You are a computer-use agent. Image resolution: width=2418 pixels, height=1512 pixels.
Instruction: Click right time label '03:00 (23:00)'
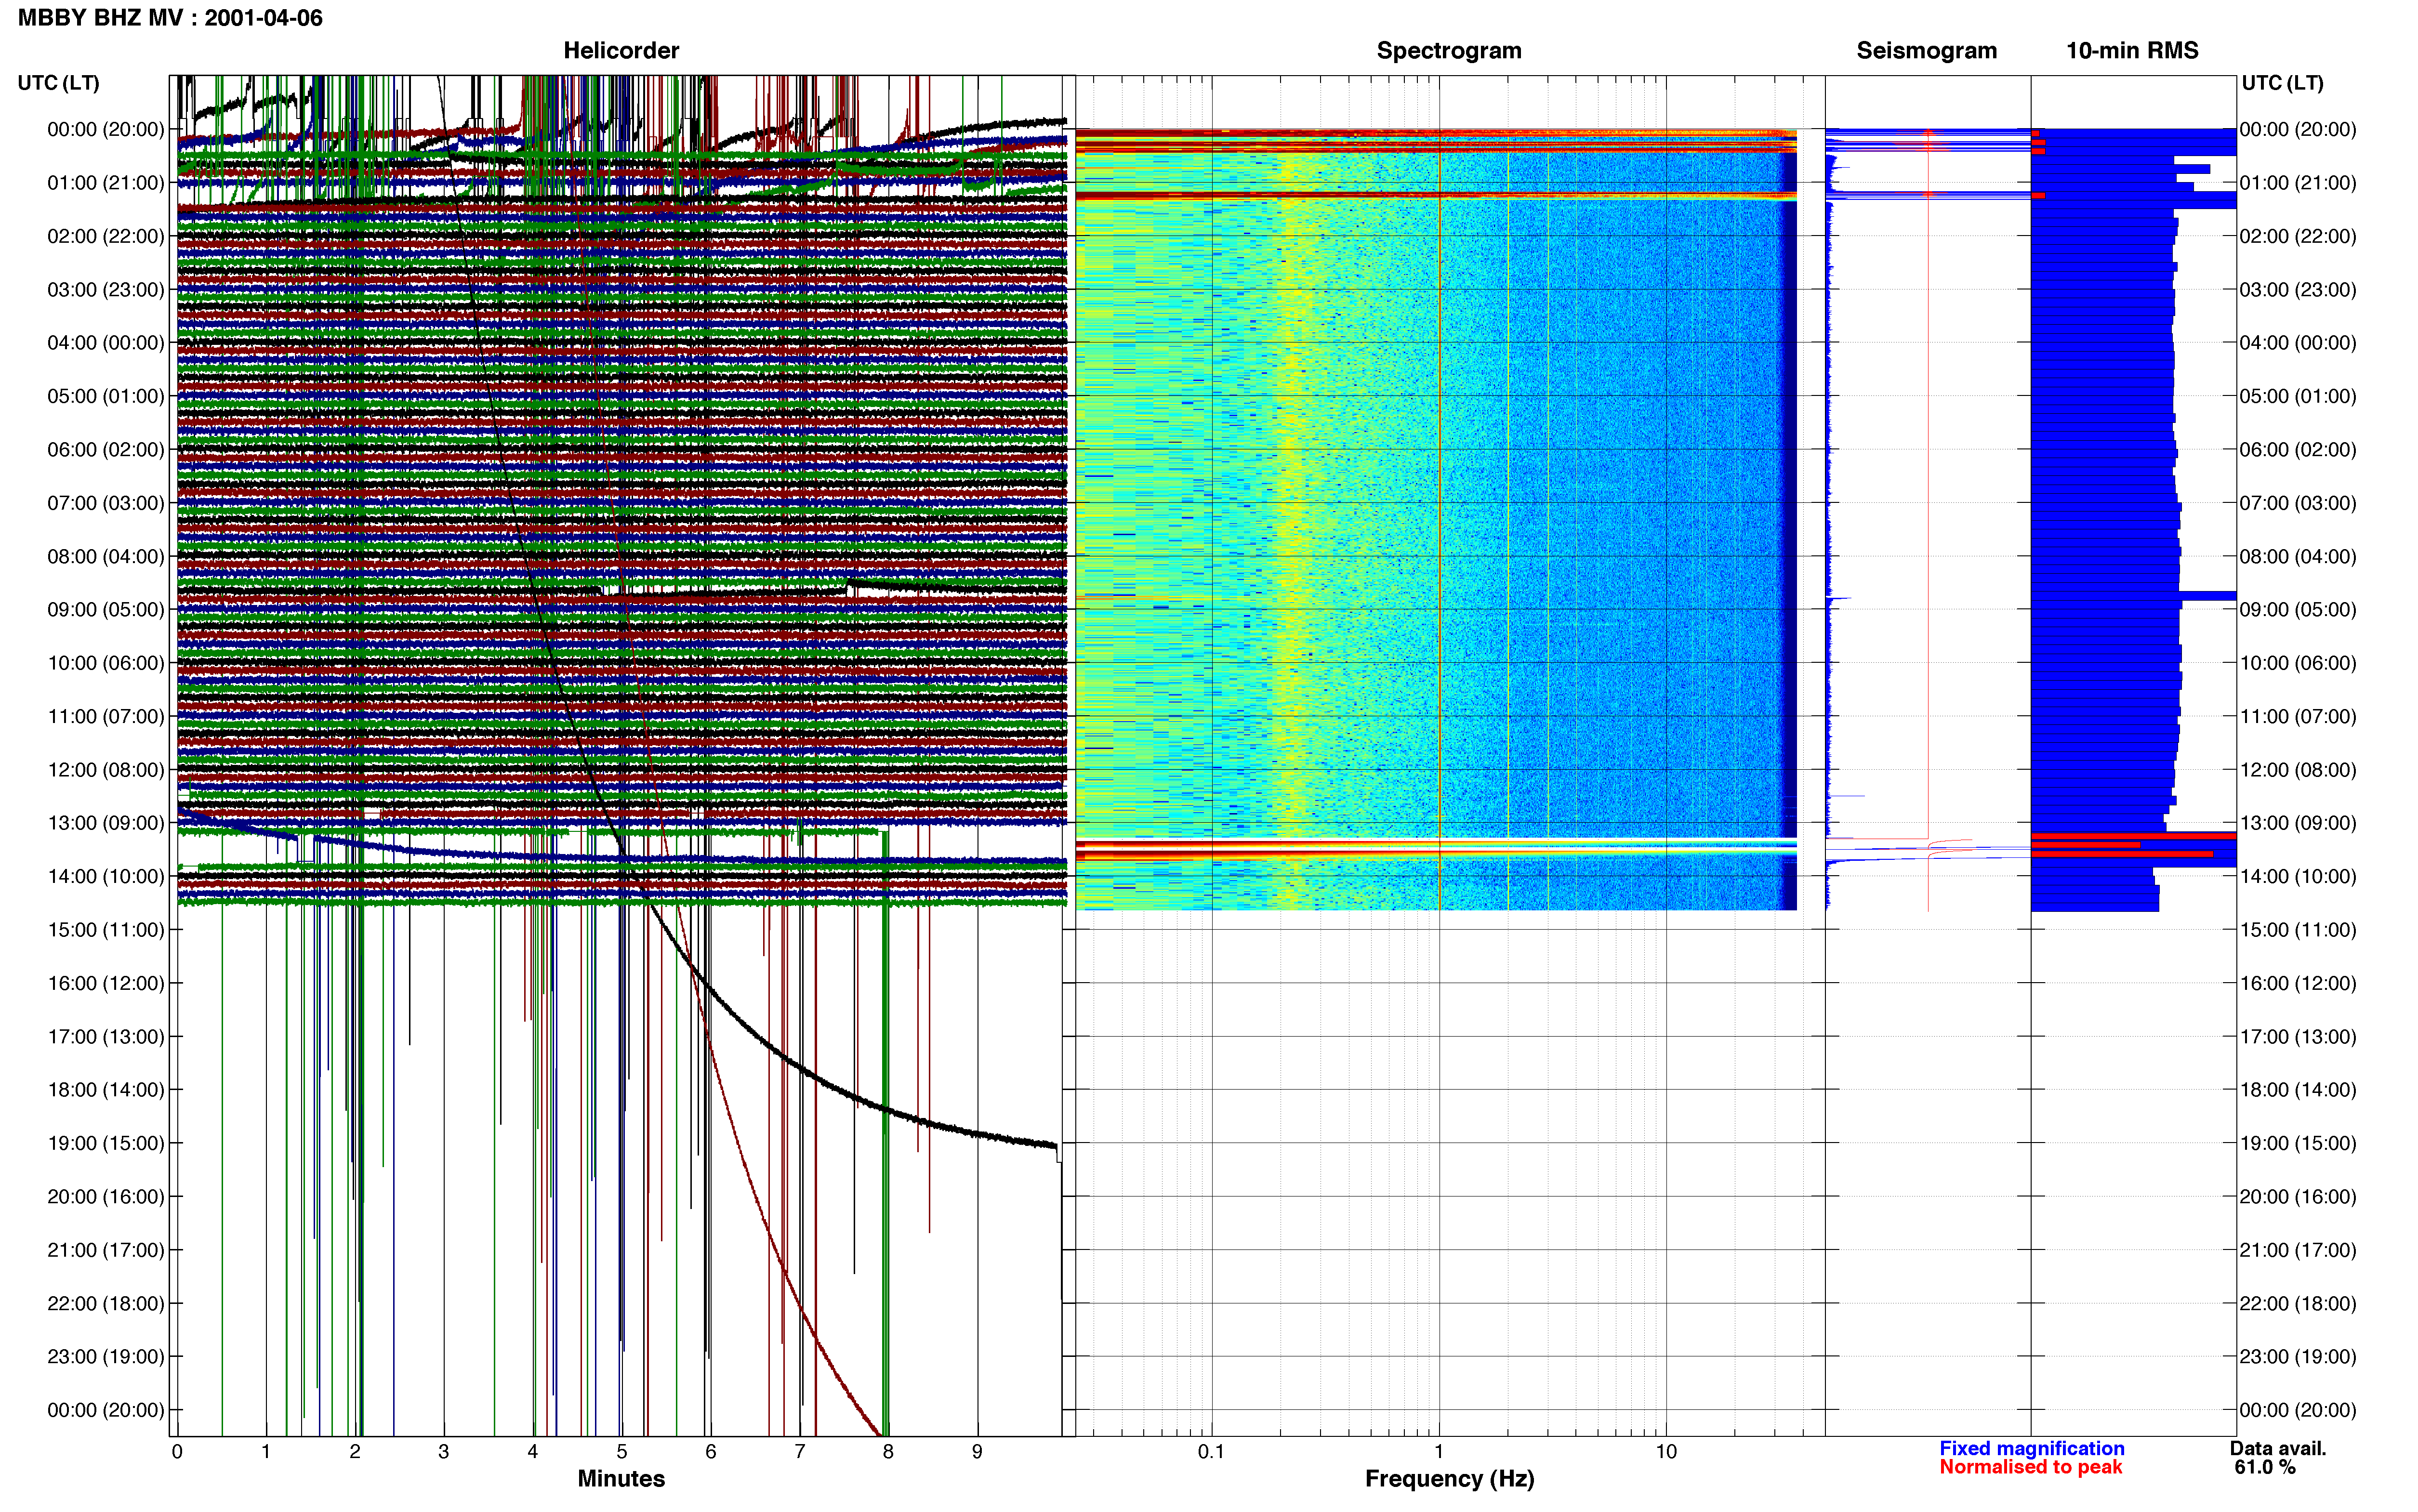2298,290
